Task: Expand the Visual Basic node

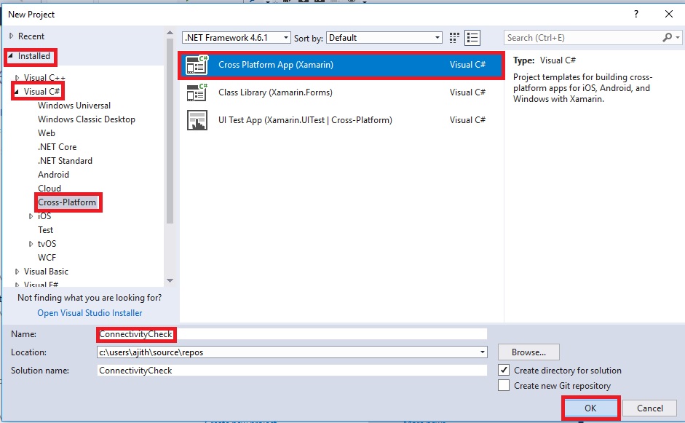Action: 17,272
